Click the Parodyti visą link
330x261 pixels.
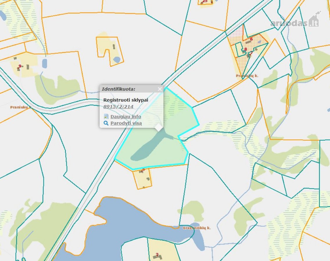(126, 123)
